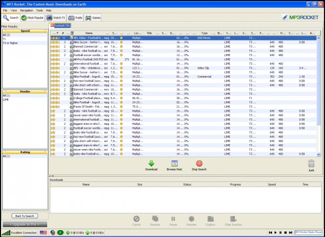Open the Tools menu
Screen dimensions: 325x237
pyautogui.click(x=39, y=10)
